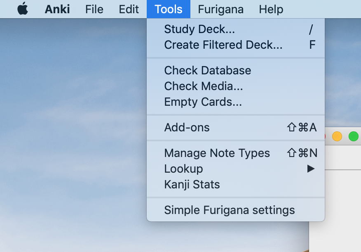Open the Help menu
This screenshot has height=252, width=361.
(271, 9)
